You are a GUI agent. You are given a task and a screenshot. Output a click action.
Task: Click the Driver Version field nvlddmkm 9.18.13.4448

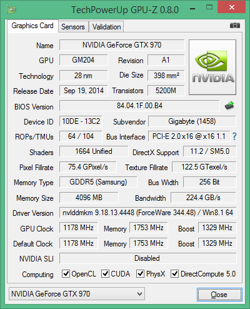coord(148,213)
